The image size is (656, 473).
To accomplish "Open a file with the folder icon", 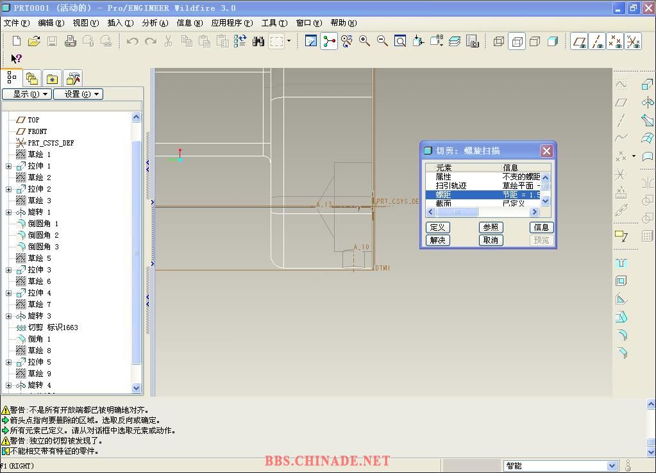I will 34,41.
